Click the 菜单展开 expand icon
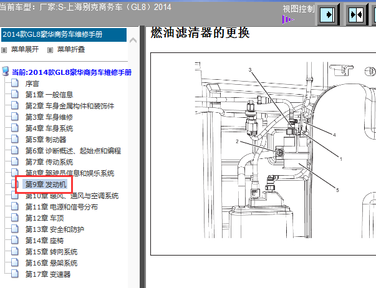This screenshot has width=376, height=288. click(4, 50)
